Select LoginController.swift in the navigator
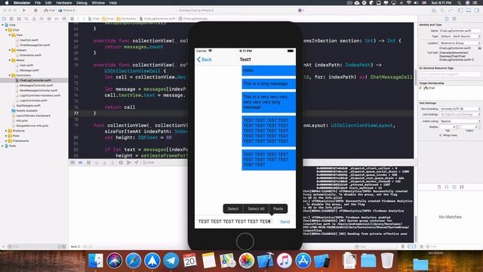Viewport: 483px width, 272px height. pyautogui.click(x=33, y=100)
